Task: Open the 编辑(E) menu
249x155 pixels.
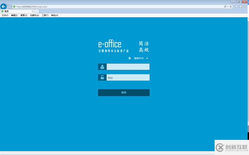Action: pos(14,15)
